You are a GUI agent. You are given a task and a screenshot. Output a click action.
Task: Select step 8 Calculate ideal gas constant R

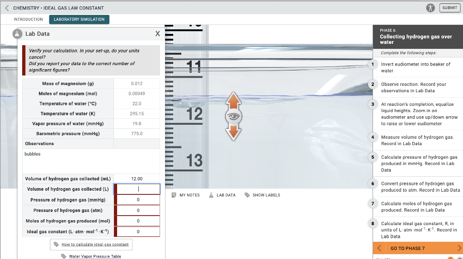(x=418, y=230)
